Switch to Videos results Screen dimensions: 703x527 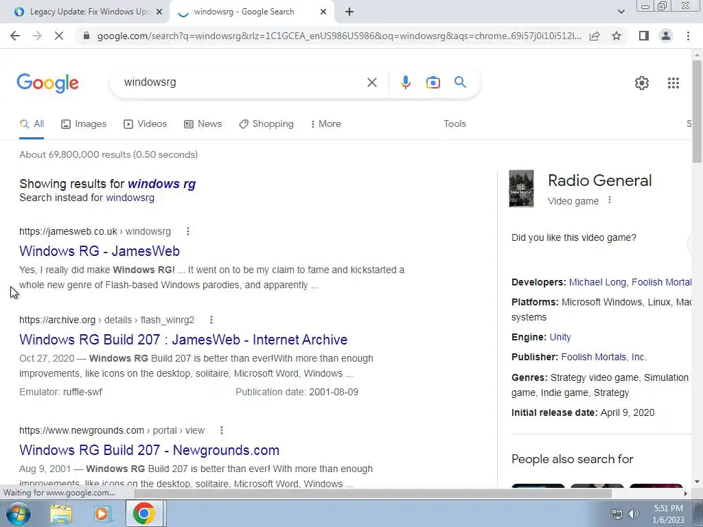pyautogui.click(x=146, y=124)
